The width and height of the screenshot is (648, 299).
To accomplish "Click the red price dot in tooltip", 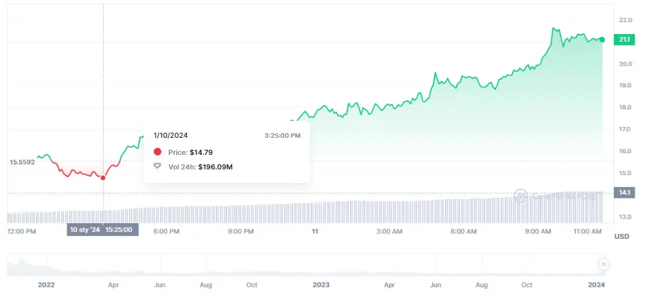I will pyautogui.click(x=158, y=152).
